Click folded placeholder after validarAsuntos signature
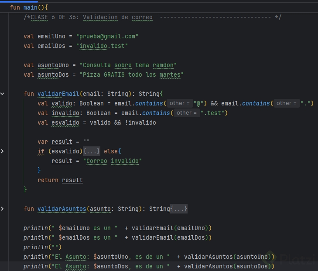Viewport: 318px width, 271px height. (179, 209)
